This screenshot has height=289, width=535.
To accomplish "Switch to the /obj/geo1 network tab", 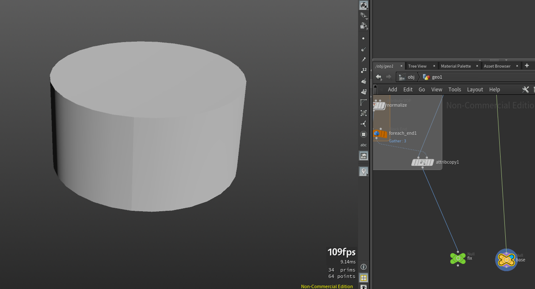I will [x=384, y=66].
